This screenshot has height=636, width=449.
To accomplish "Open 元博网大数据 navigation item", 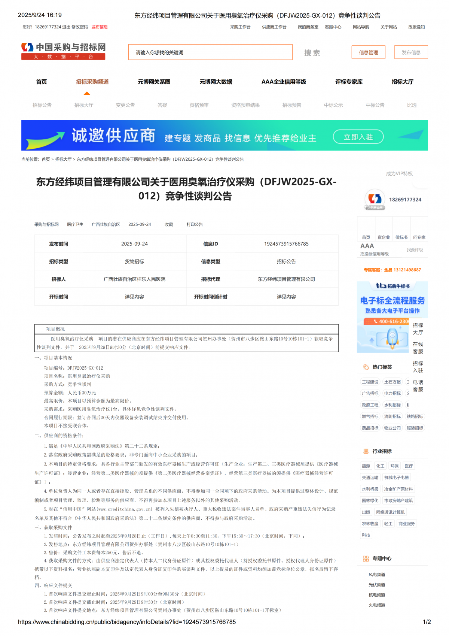I will 216,82.
